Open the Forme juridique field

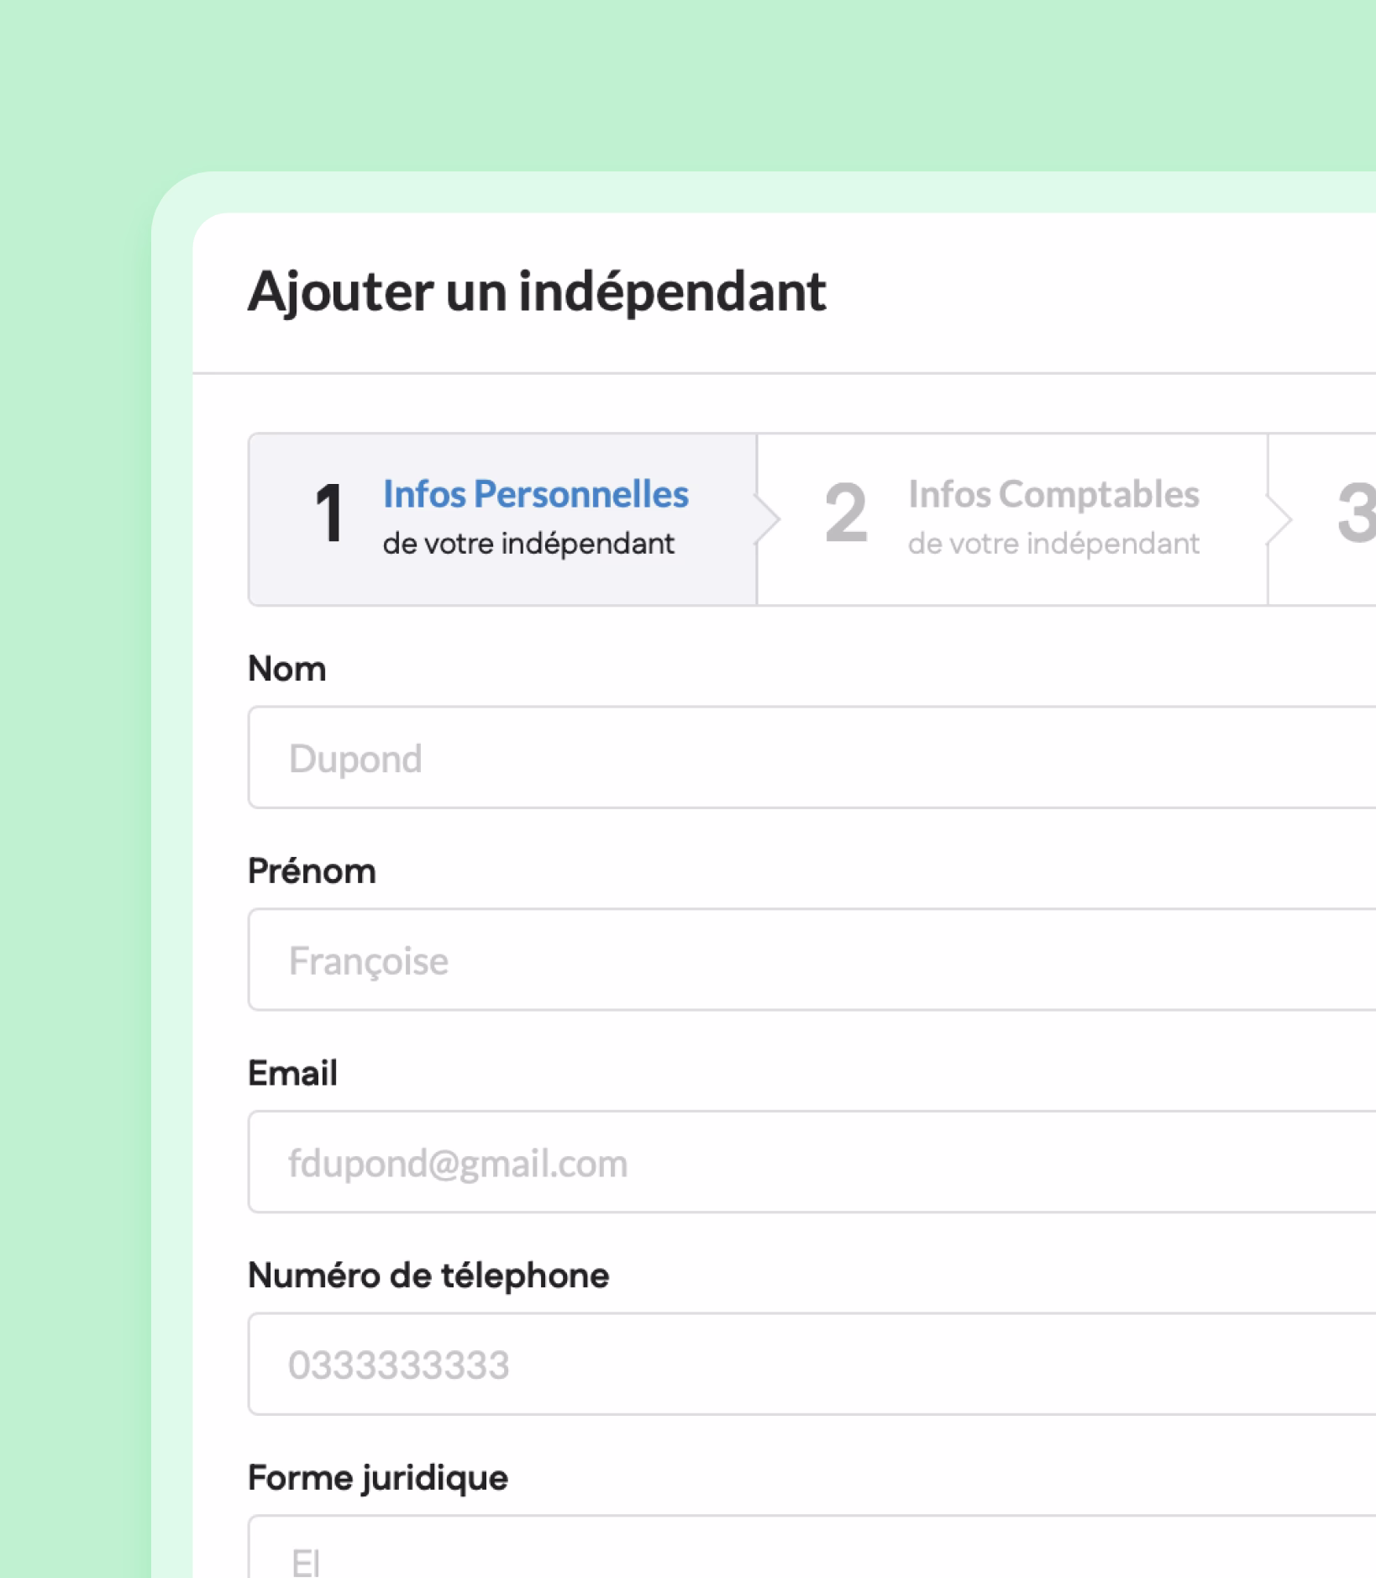[812, 1548]
